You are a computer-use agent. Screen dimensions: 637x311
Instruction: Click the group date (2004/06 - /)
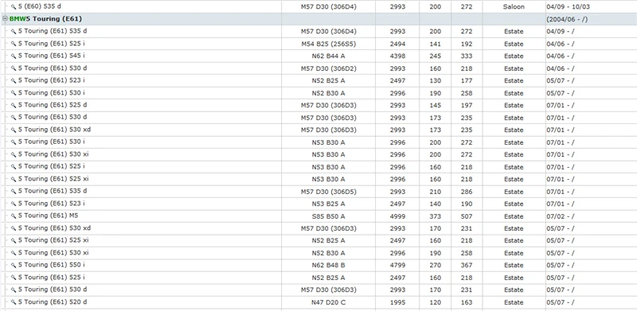(x=567, y=19)
